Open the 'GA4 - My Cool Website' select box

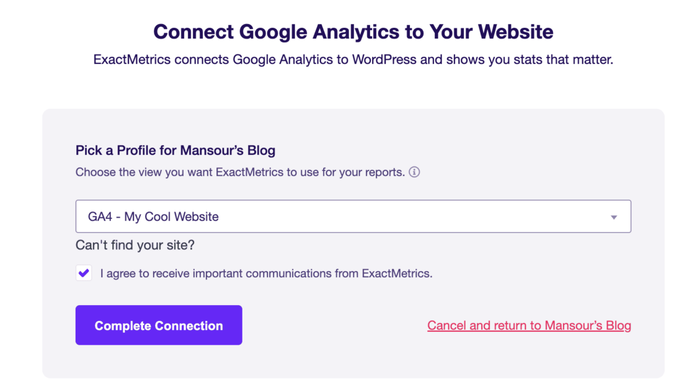click(x=353, y=216)
